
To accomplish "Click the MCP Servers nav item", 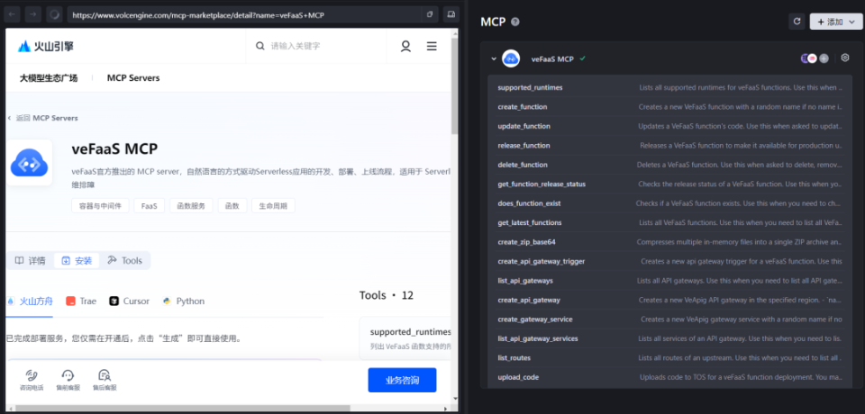I will click(133, 78).
